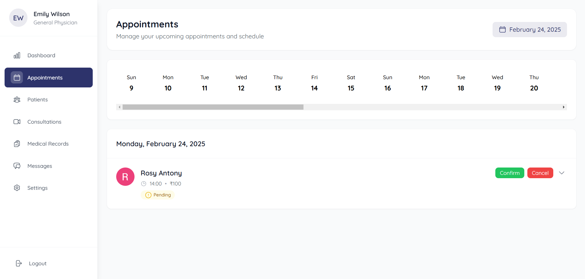Open Settings via the gear icon
Screen dimensions: 585x279
tap(17, 188)
